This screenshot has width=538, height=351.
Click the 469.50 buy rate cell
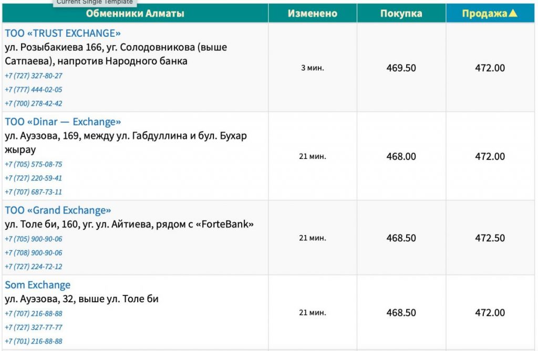401,68
